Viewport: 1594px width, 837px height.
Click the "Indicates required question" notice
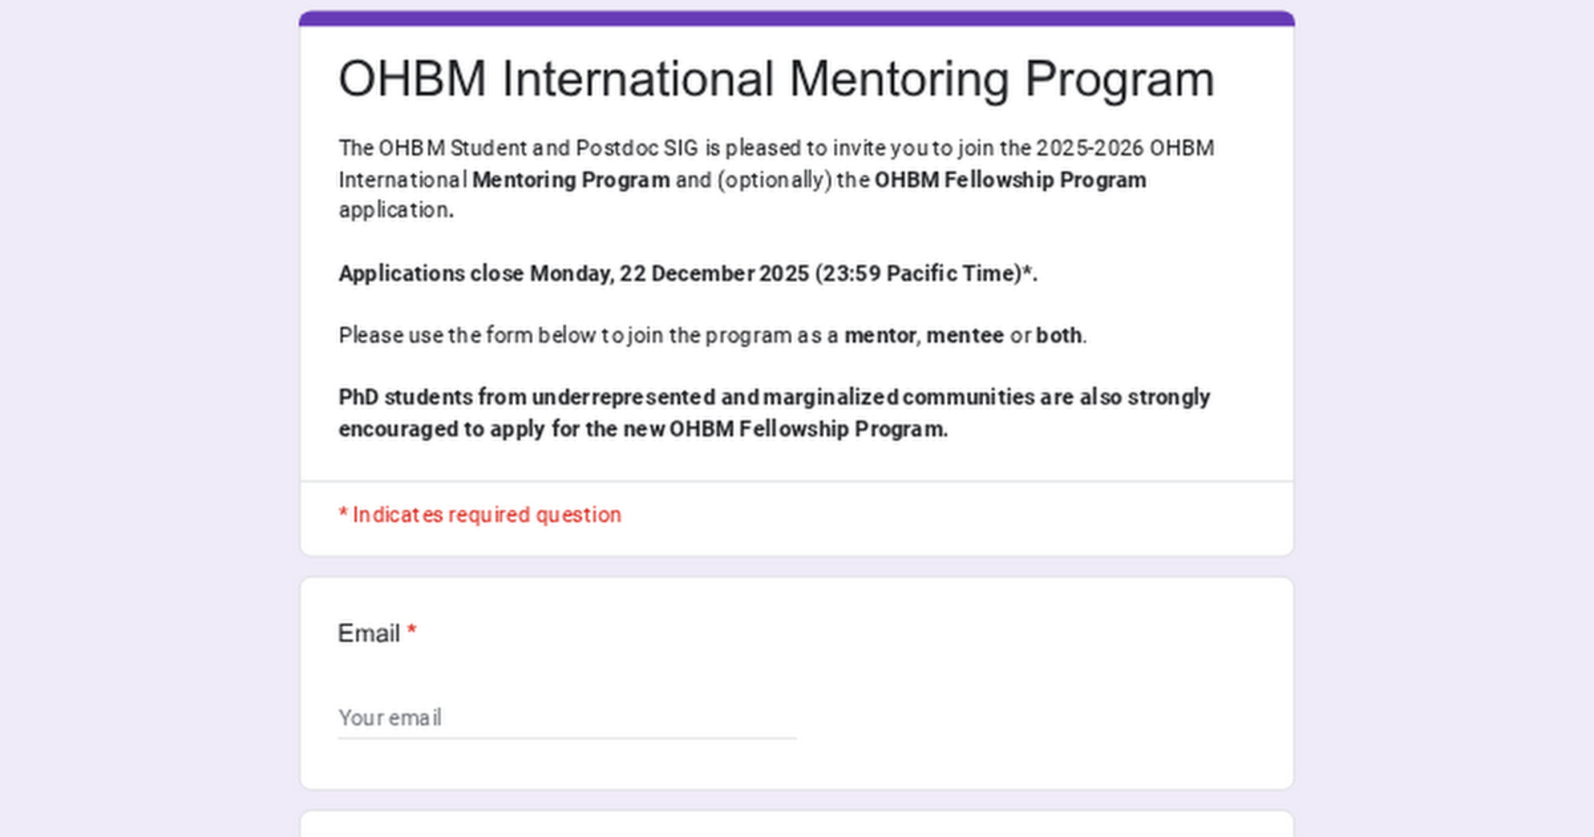[x=479, y=515]
